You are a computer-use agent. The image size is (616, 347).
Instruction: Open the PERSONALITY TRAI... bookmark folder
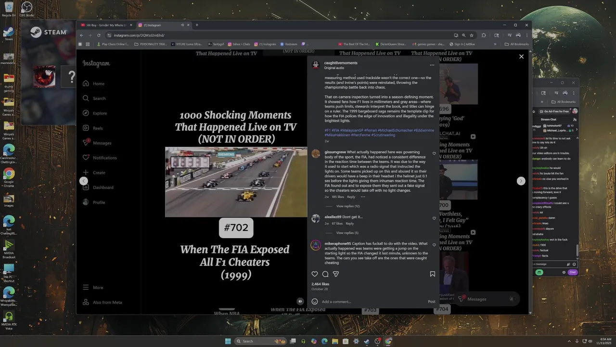(x=150, y=44)
